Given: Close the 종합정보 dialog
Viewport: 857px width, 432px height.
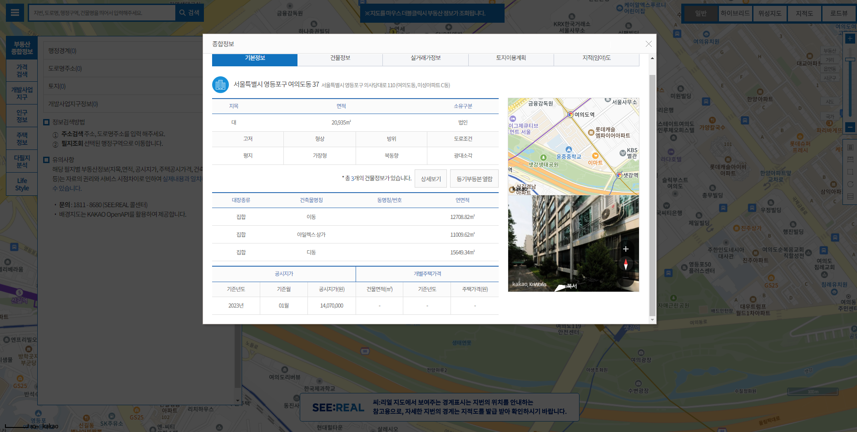Looking at the screenshot, I should click(x=649, y=44).
